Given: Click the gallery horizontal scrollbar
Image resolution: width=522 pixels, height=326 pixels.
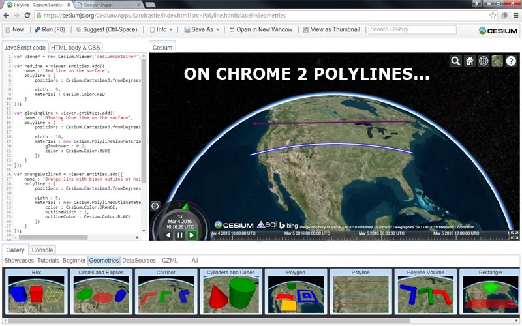Looking at the screenshot, I should 209,321.
